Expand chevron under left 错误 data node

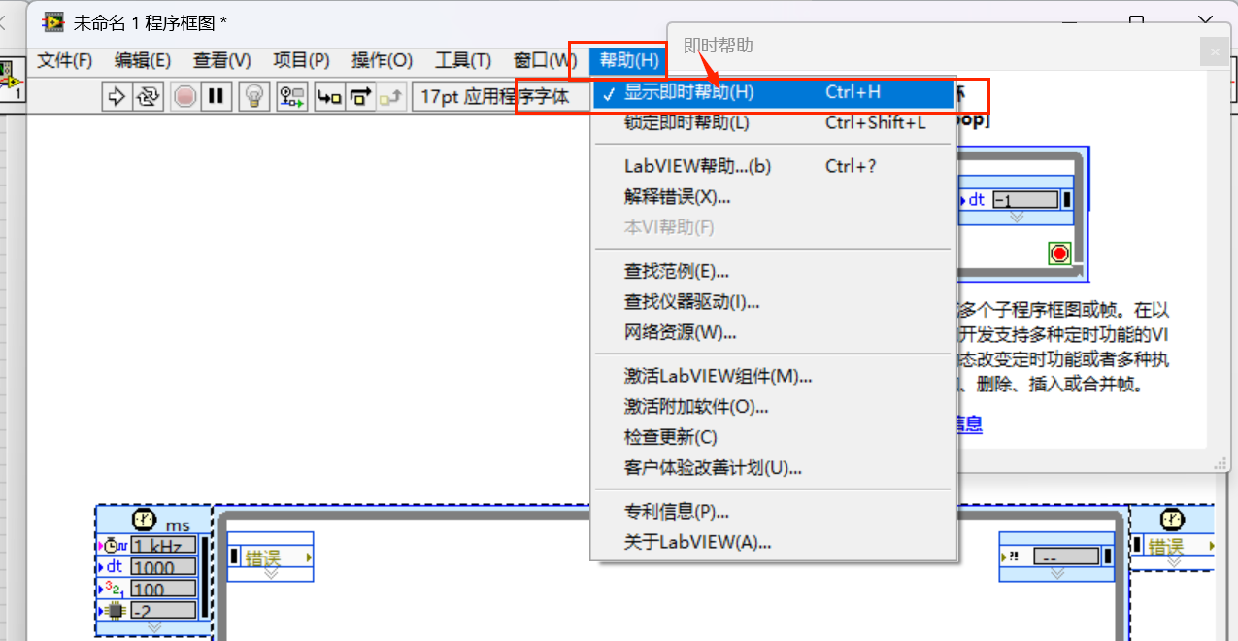pos(271,574)
